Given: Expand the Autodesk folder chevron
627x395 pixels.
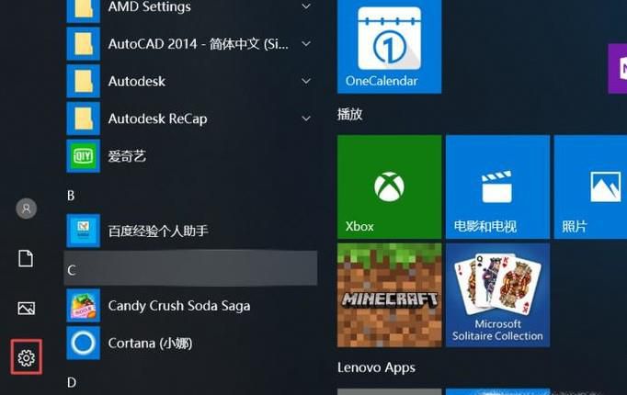Looking at the screenshot, I should point(306,81).
